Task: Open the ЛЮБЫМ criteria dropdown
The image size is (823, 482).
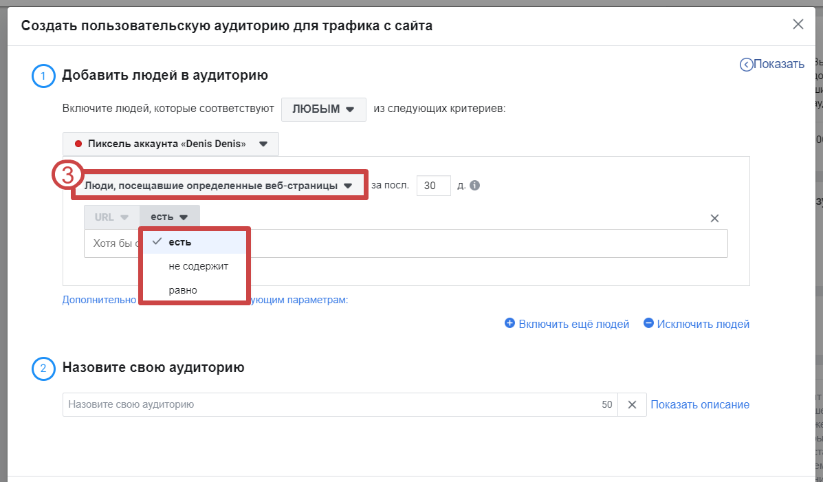Action: click(x=323, y=109)
